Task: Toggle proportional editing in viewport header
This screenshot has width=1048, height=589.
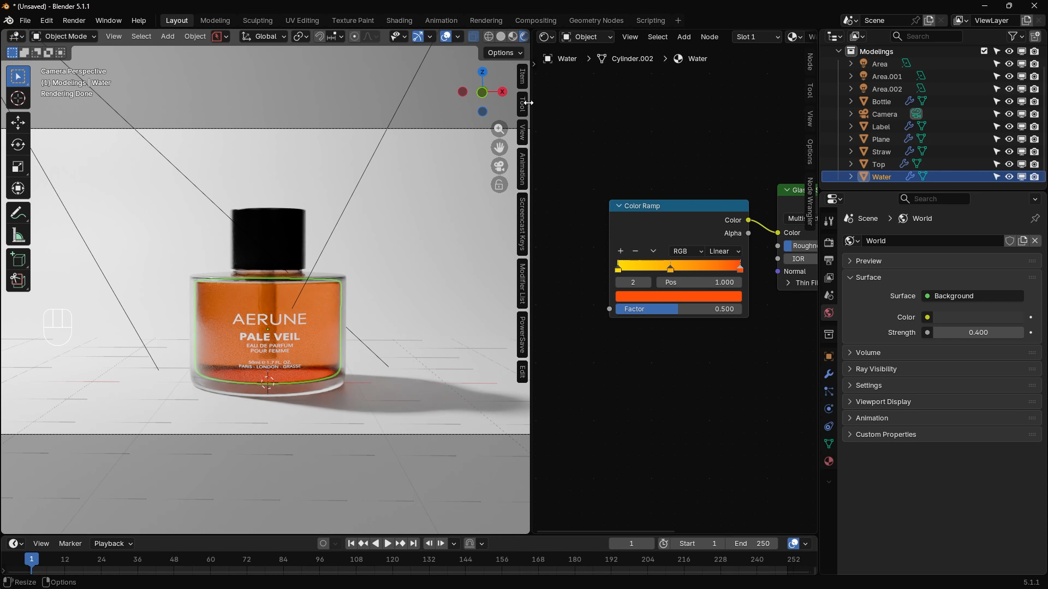Action: coord(354,37)
